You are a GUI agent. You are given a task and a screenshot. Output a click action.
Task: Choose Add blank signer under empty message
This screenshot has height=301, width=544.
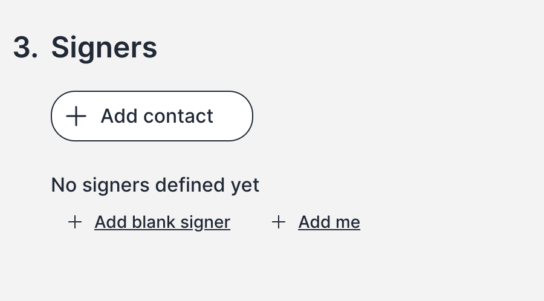[162, 222]
